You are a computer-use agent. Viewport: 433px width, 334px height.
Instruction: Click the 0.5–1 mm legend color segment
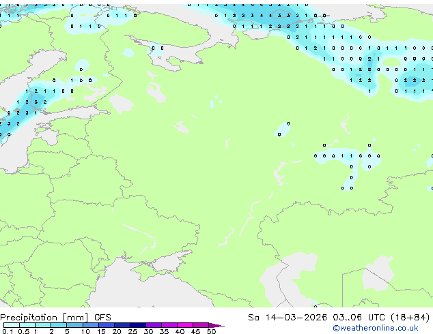click(27, 325)
